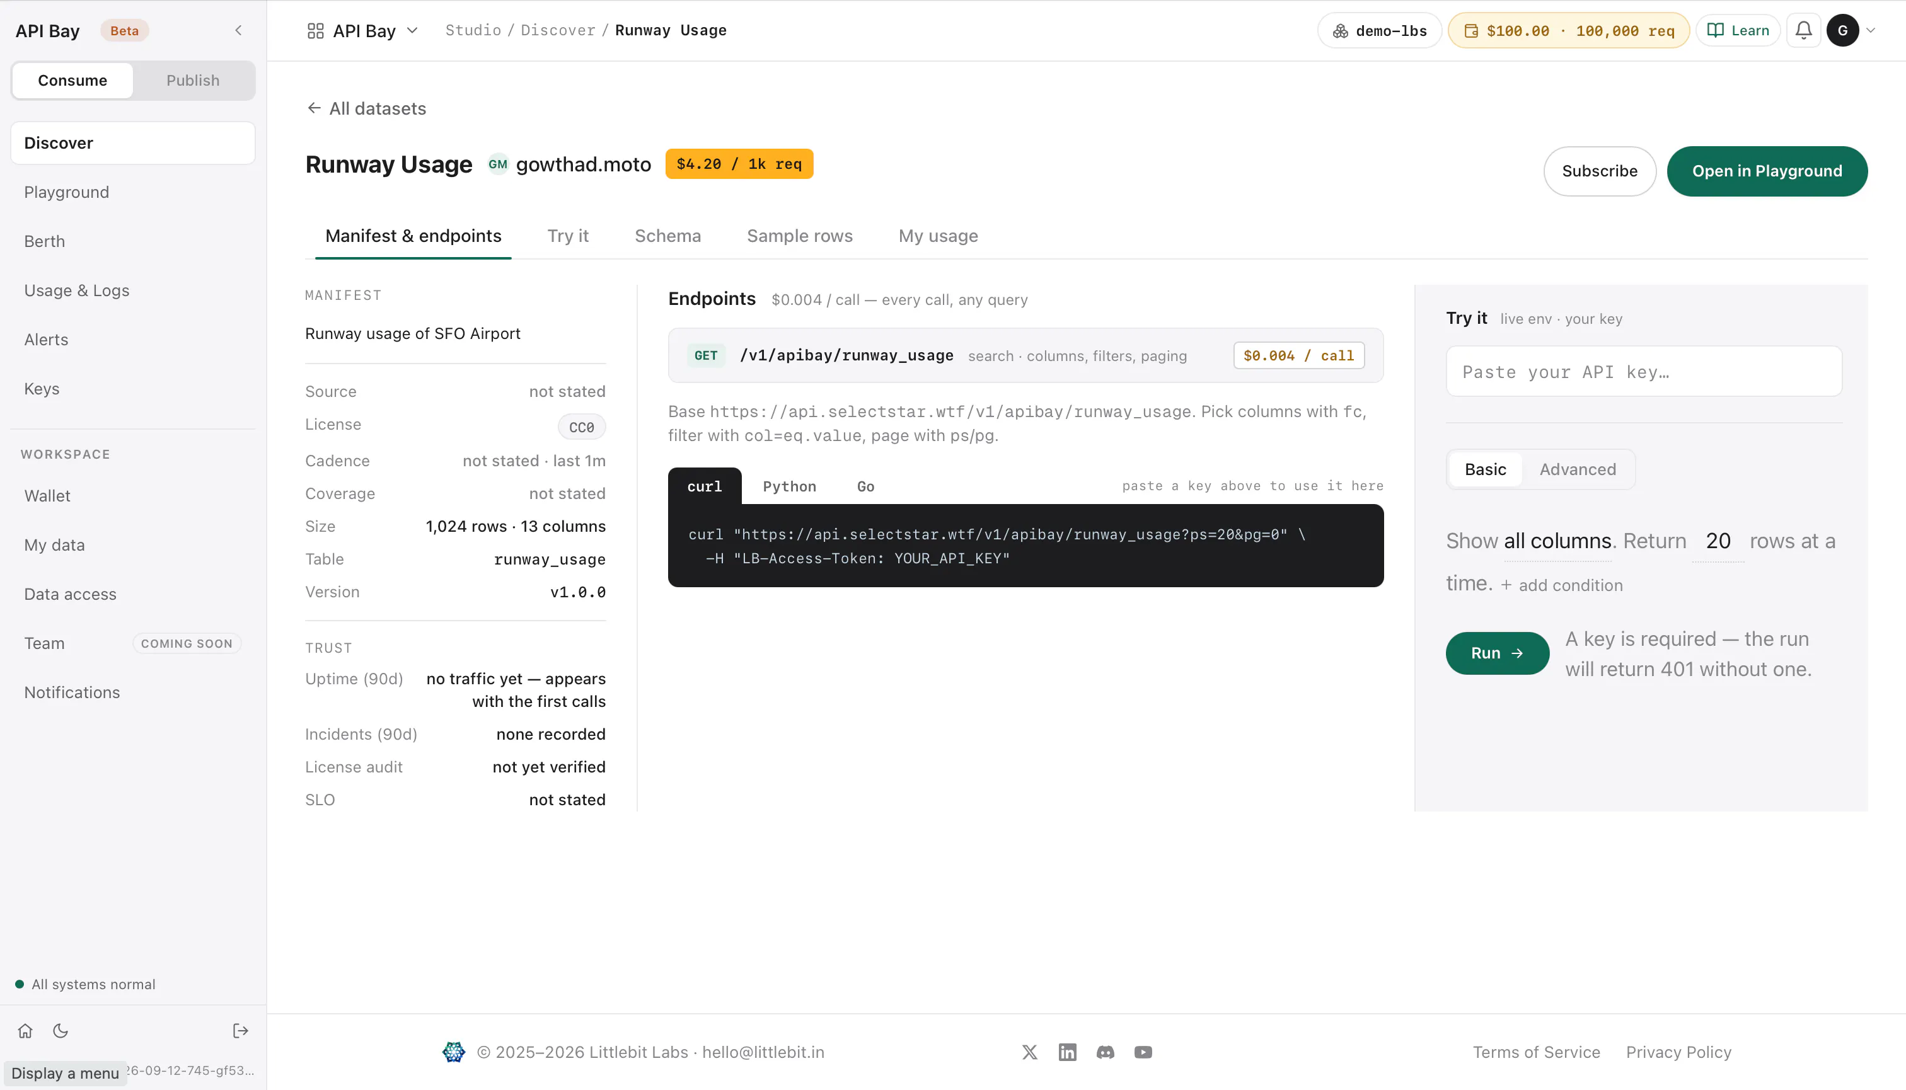Open the wallet balance $100.00 pill
The image size is (1906, 1090).
click(x=1568, y=31)
